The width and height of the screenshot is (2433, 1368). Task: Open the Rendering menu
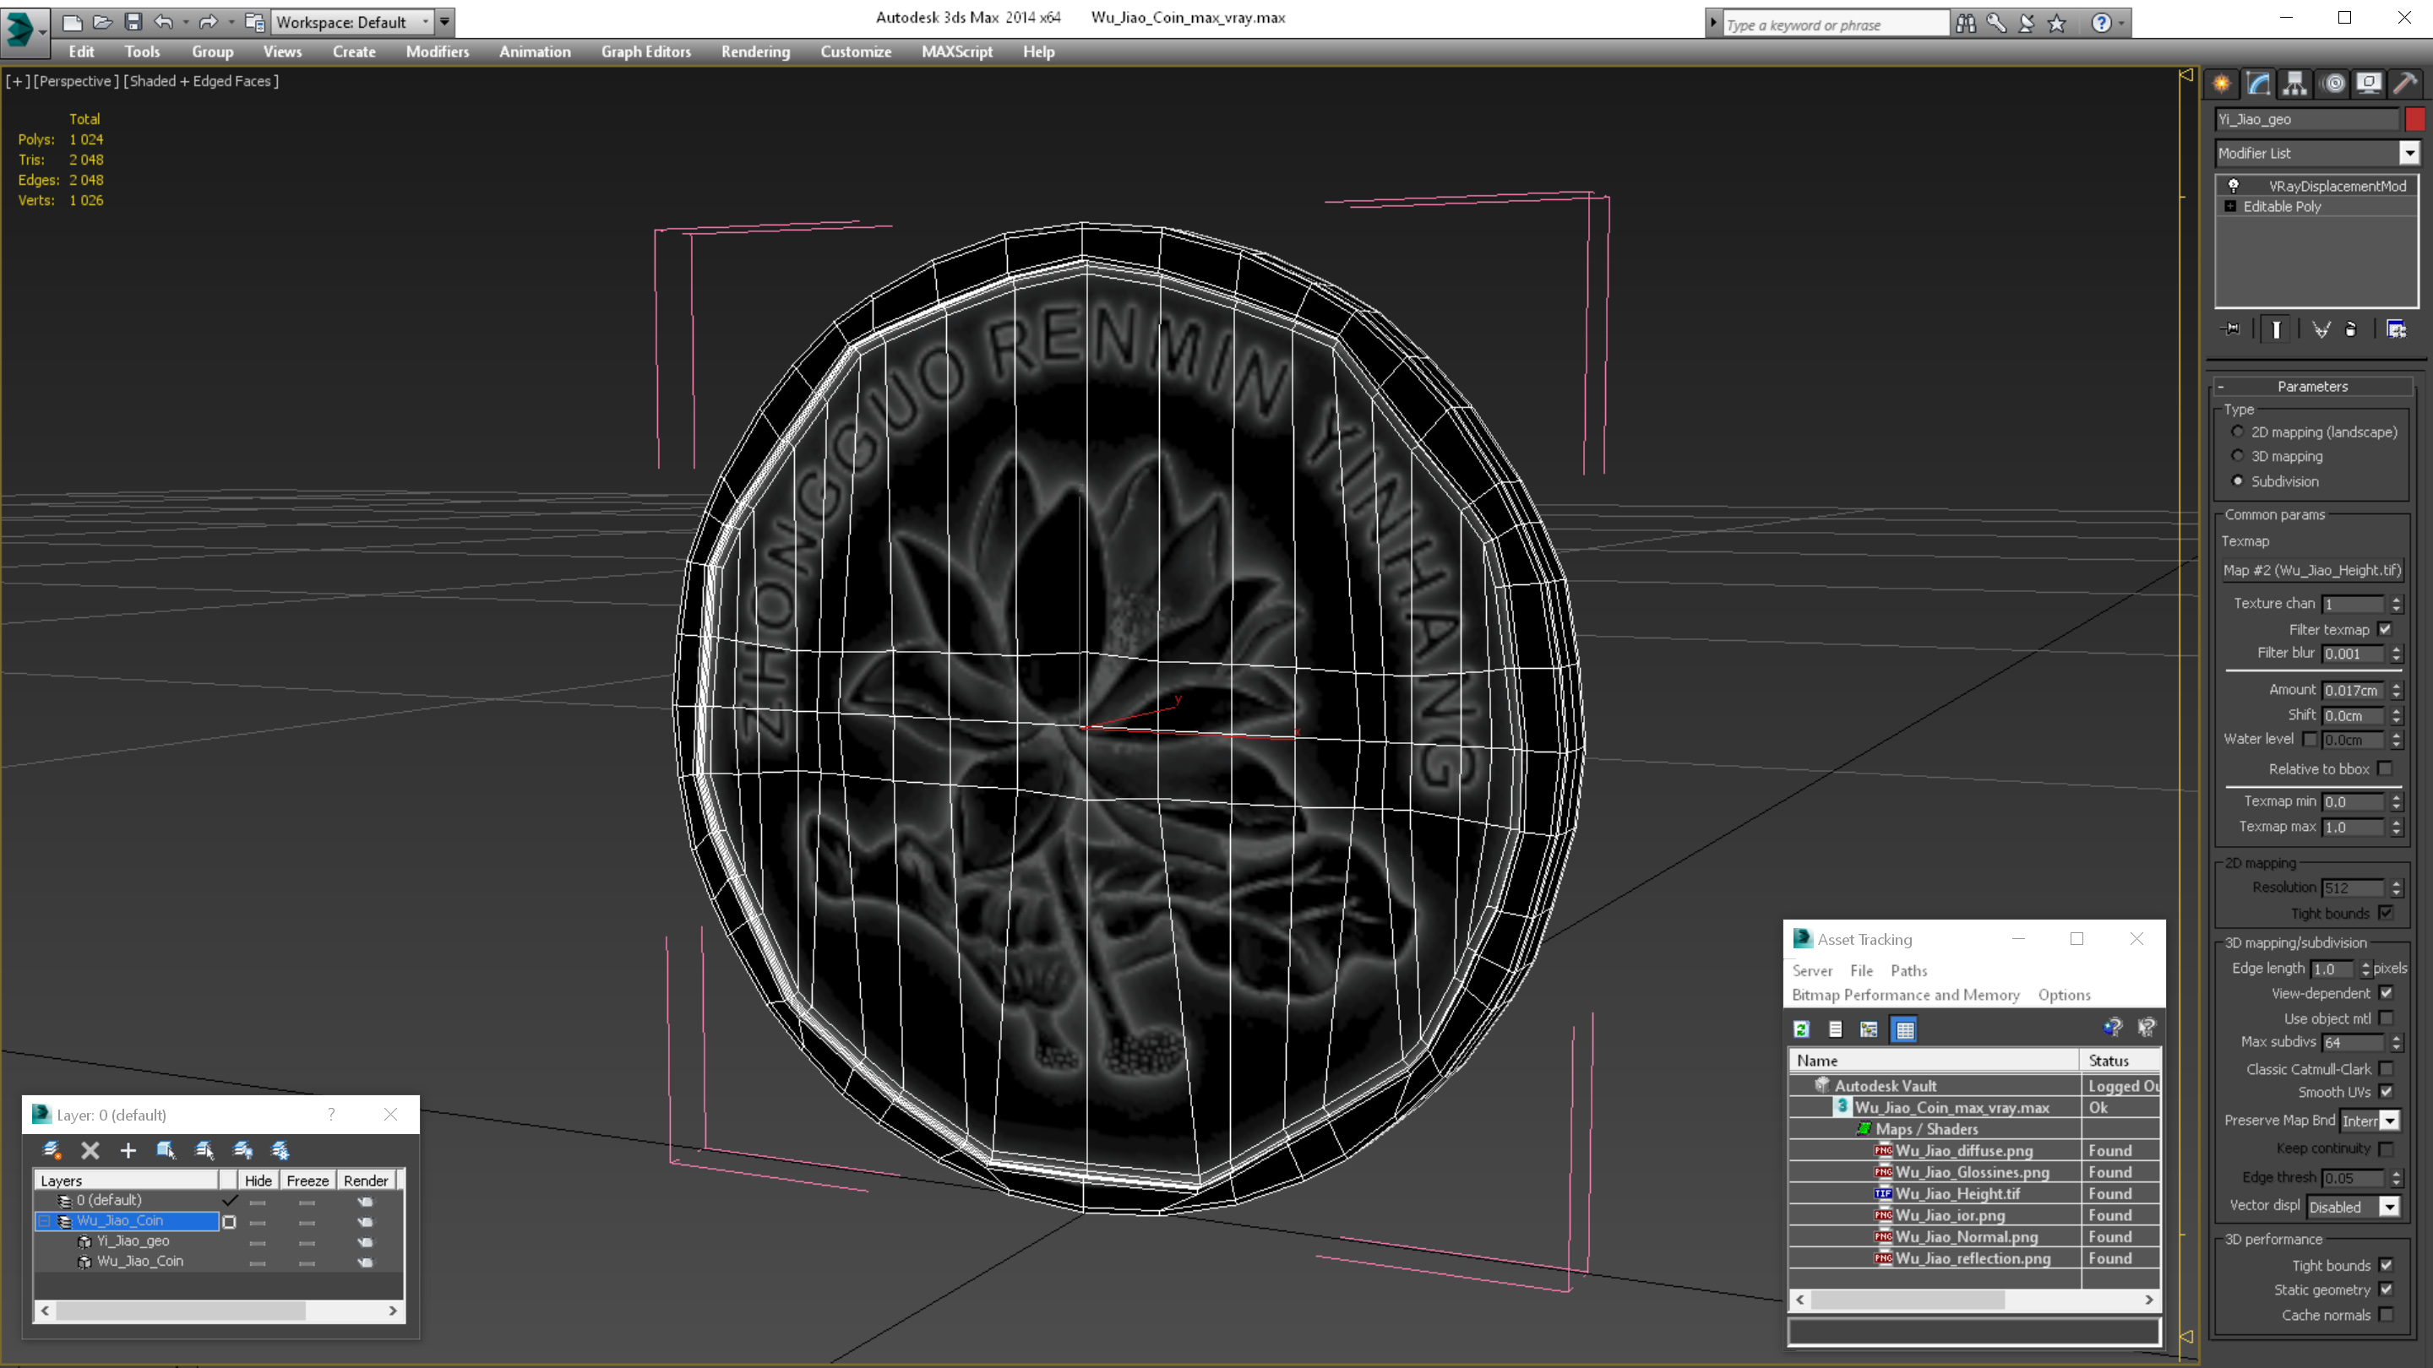coord(755,52)
